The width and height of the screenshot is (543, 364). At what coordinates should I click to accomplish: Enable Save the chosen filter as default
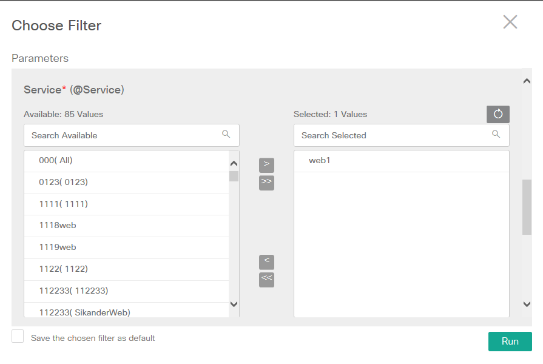tap(18, 337)
